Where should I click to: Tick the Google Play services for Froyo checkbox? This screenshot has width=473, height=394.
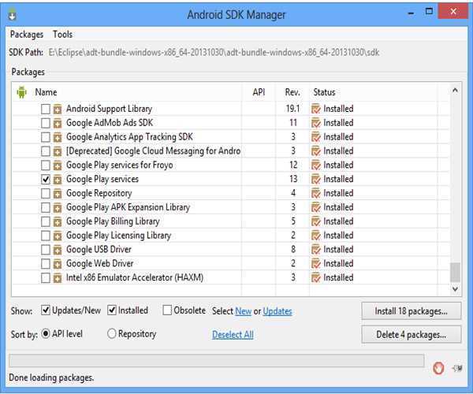45,165
